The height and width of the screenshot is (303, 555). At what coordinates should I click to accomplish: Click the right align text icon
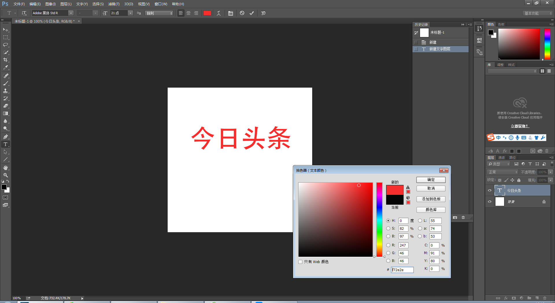(x=196, y=13)
